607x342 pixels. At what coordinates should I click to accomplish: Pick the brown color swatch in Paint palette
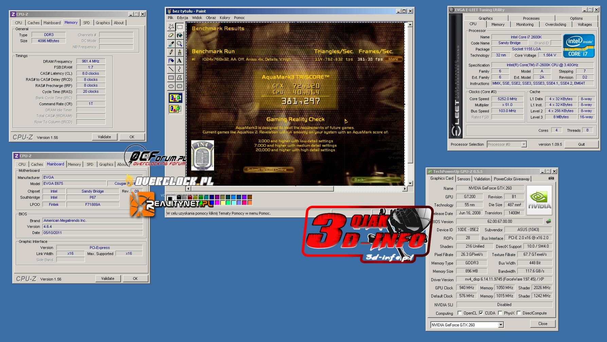[x=250, y=197]
